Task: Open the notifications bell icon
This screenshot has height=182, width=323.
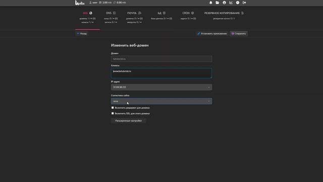Action: 211,3
